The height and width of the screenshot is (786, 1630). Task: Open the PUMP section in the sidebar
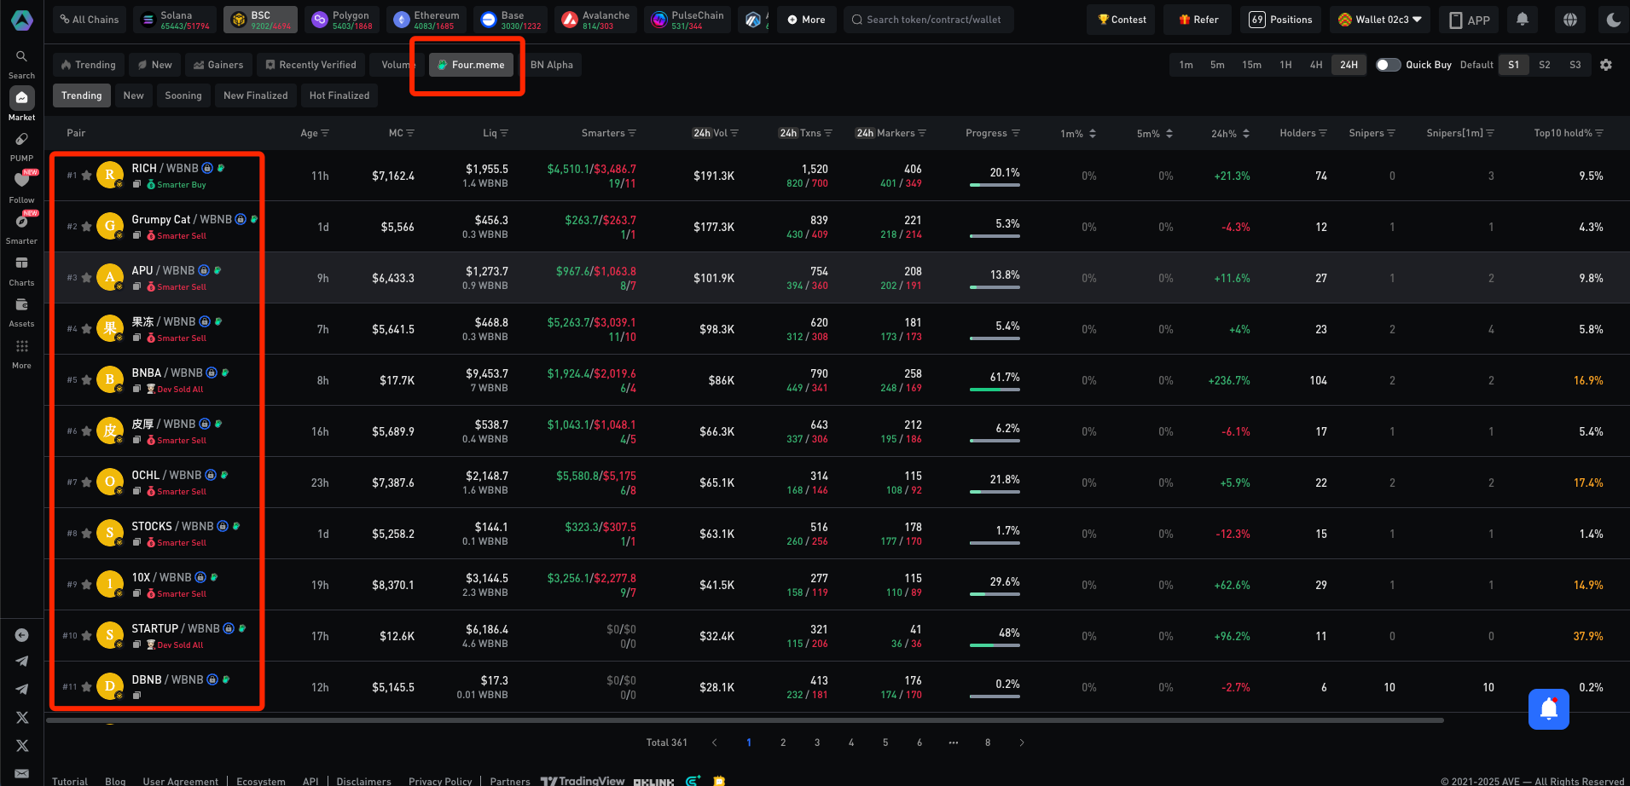coord(21,147)
